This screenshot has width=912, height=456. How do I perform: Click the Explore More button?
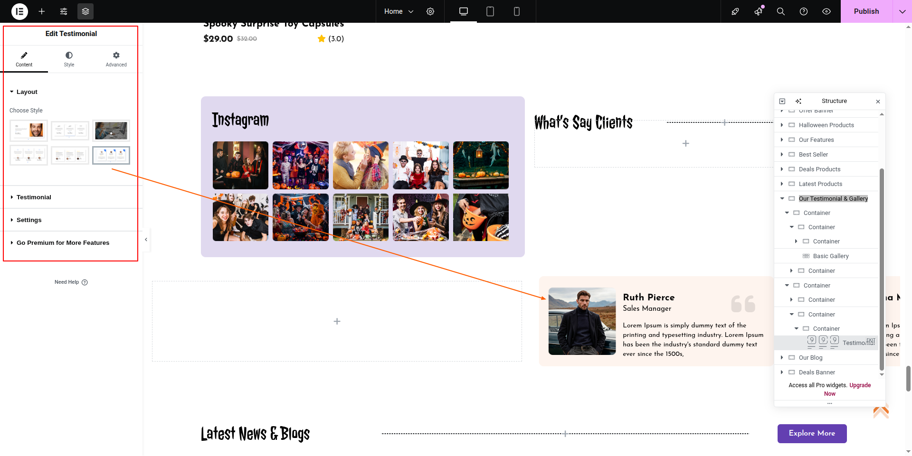812,434
